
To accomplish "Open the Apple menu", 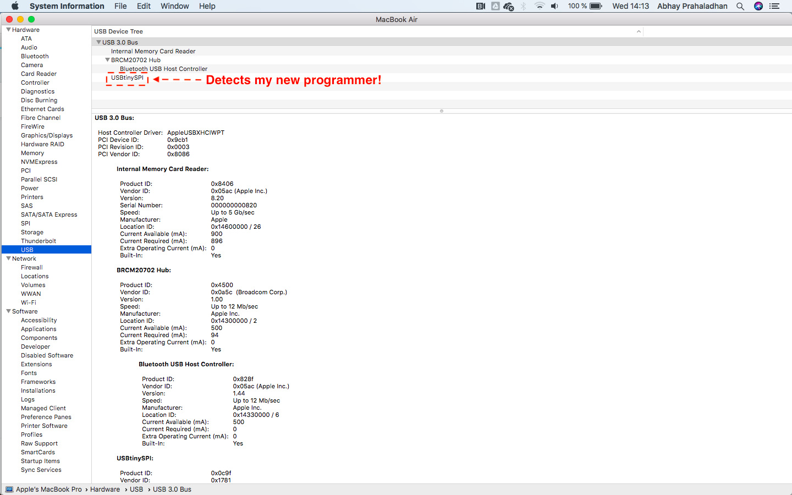I will tap(15, 6).
